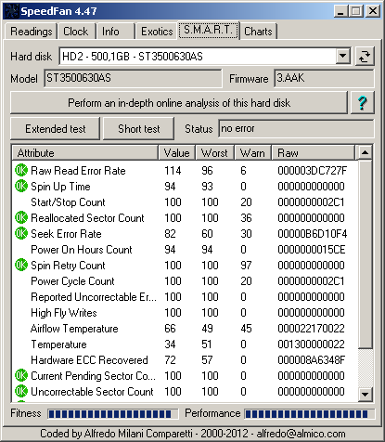Start the Extended test

56,129
